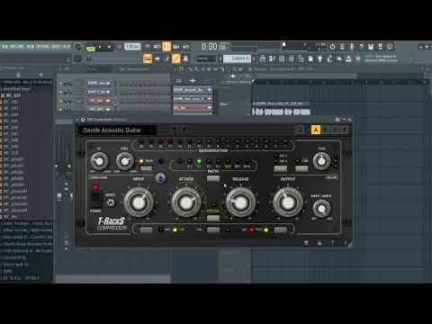This screenshot has width=432, height=324.
Task: Open the Pattern 1 selector dropdown
Action: (237, 58)
